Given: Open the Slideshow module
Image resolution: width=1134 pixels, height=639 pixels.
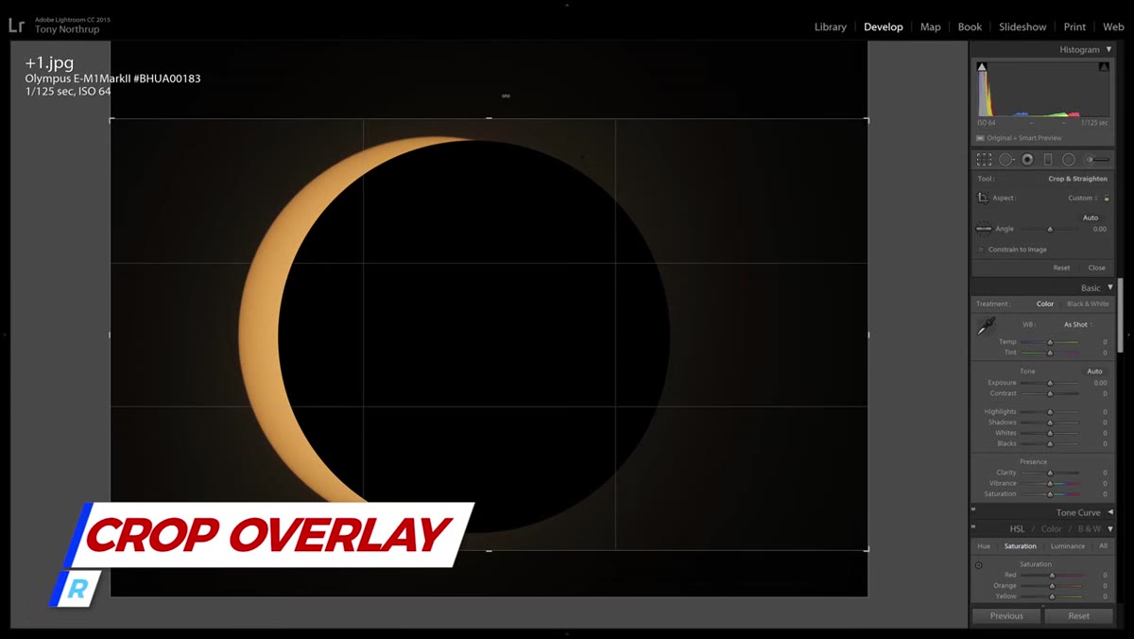Looking at the screenshot, I should click(x=1022, y=26).
